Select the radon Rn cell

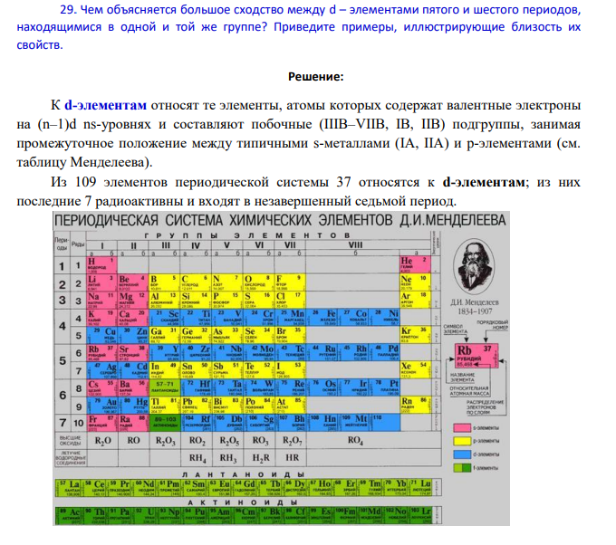[x=415, y=405]
